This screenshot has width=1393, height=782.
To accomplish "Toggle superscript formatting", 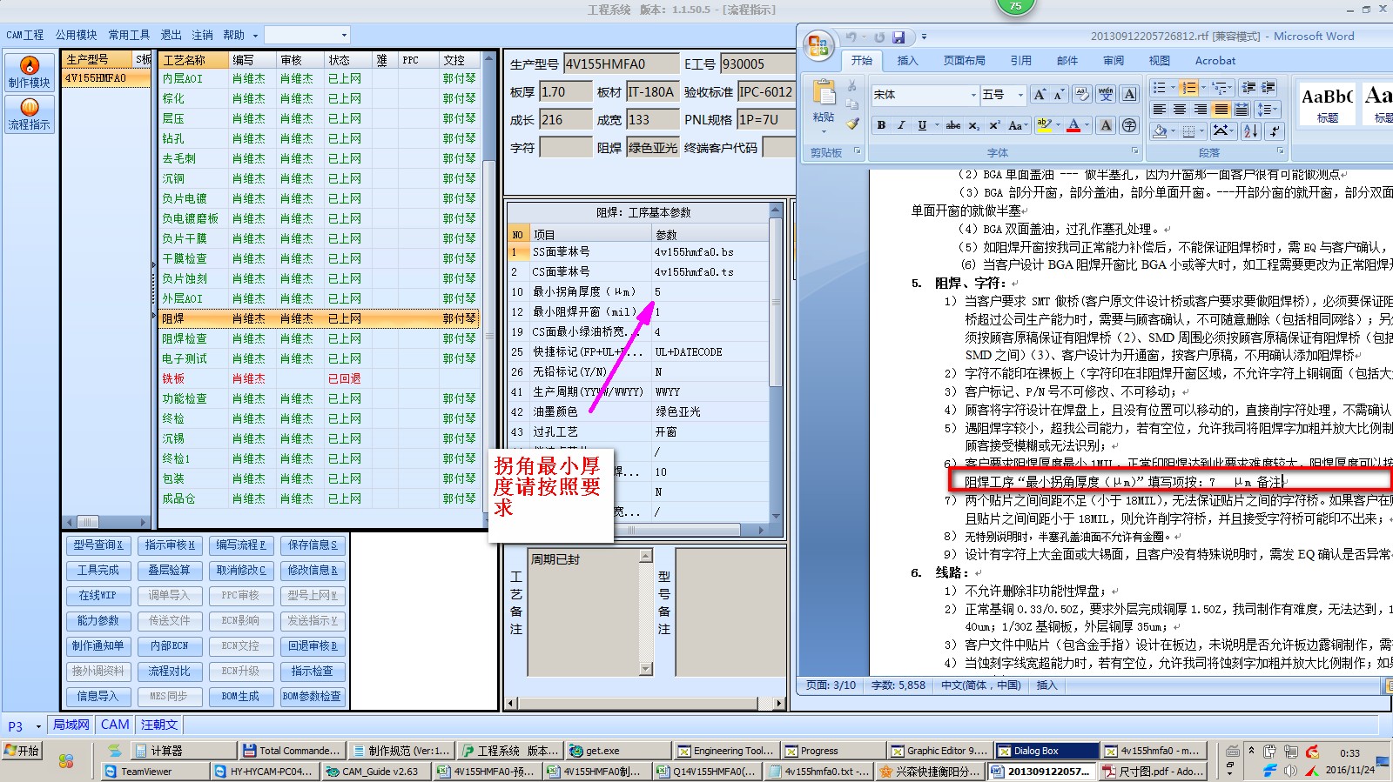I will point(994,125).
